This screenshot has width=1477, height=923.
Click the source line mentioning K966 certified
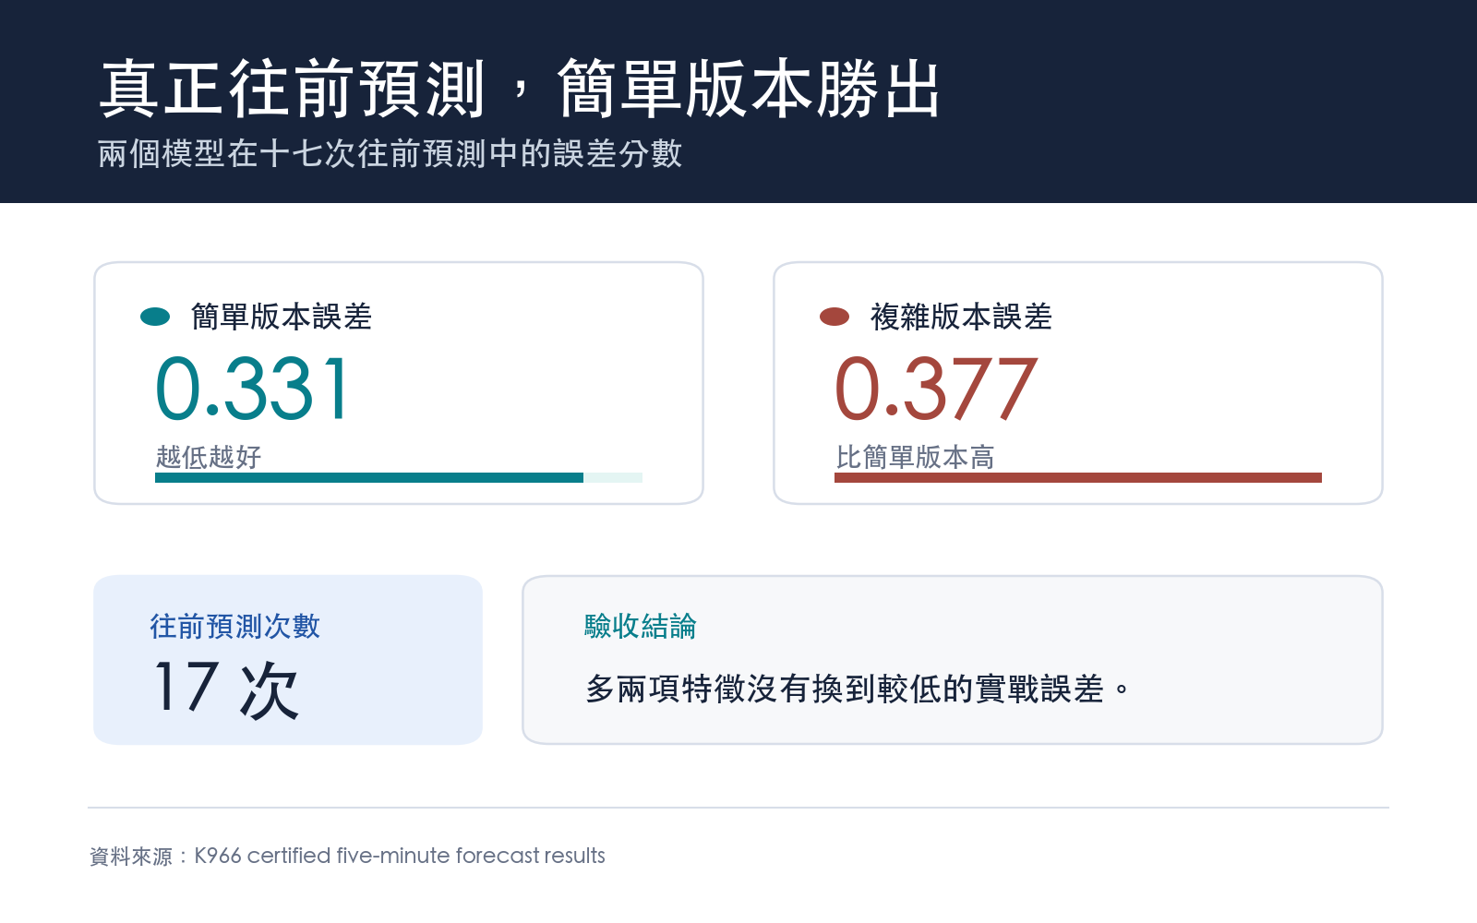347,856
